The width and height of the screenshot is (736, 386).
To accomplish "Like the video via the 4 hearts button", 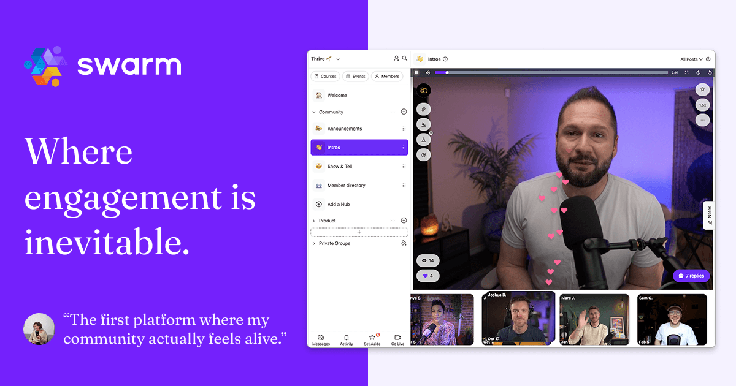I will pos(427,276).
